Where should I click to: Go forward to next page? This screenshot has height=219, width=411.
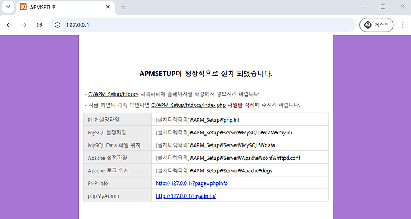(24, 25)
